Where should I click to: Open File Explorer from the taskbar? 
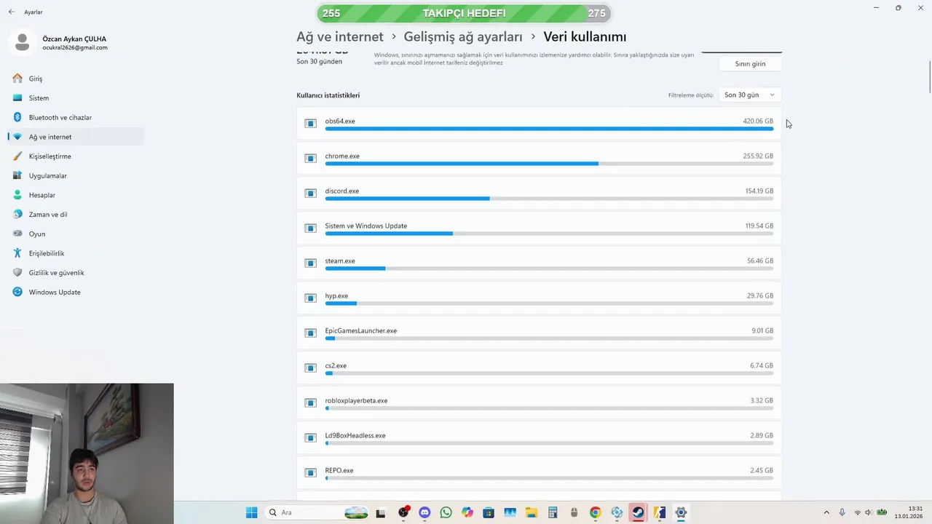[x=531, y=512]
